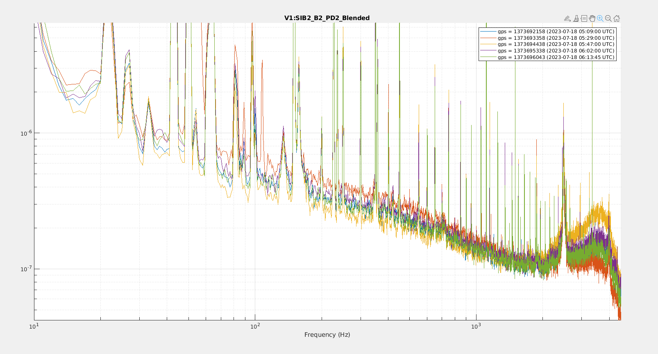Select the plot title V1:SIB2_B2_PD2_Blended
This screenshot has width=658, height=354.
327,18
